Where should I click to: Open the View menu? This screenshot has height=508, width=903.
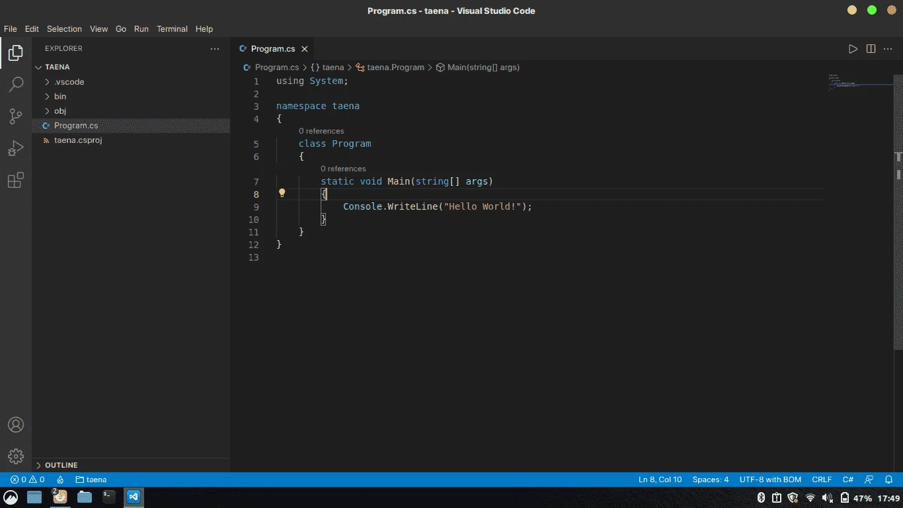98,29
